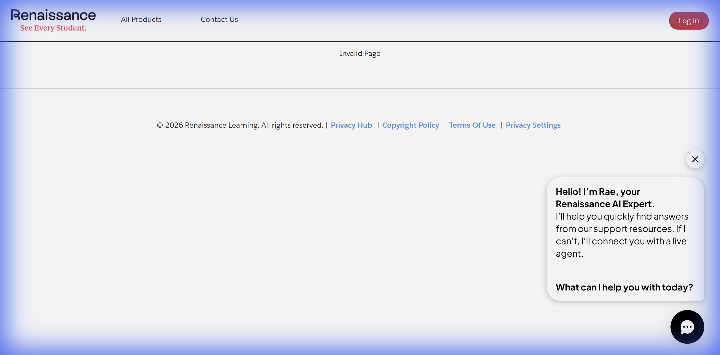The image size is (720, 355).
Task: Click the "Hello! I'm Rae" greeting heading
Action: (605, 198)
